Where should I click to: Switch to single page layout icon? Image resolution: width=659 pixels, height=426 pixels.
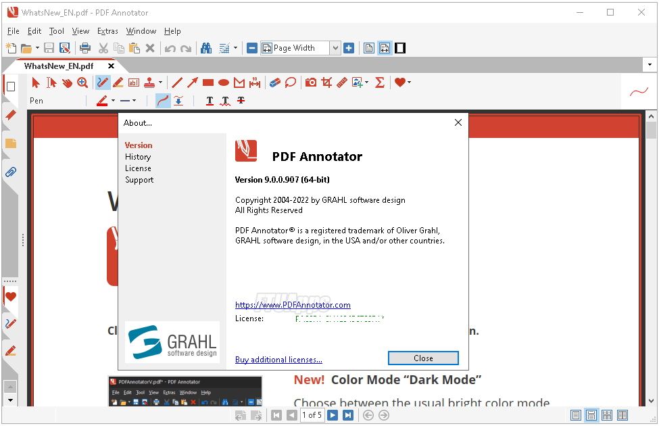pos(576,415)
